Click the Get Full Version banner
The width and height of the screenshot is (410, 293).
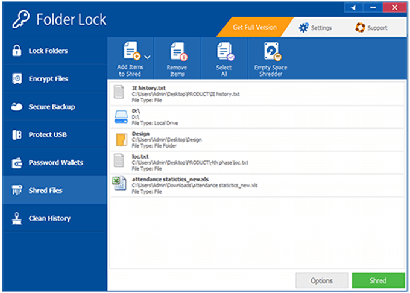click(254, 27)
